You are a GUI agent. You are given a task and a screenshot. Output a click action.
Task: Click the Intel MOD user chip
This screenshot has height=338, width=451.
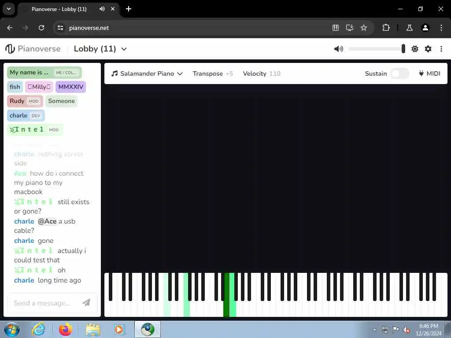tap(35, 130)
